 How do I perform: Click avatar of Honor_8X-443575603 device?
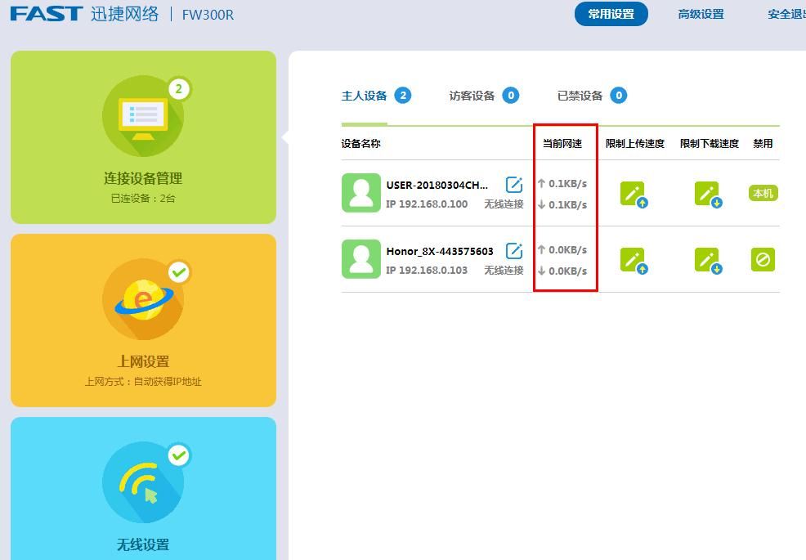coord(361,259)
